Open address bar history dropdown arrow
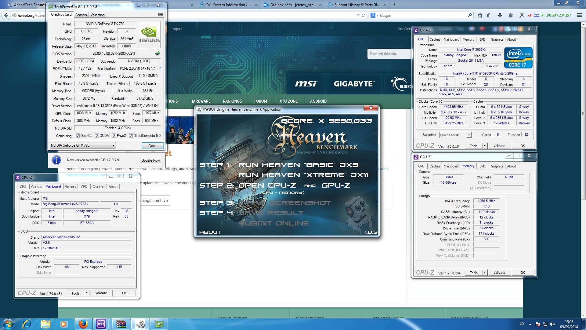Screen dimensions: 586x330 coord(358,15)
